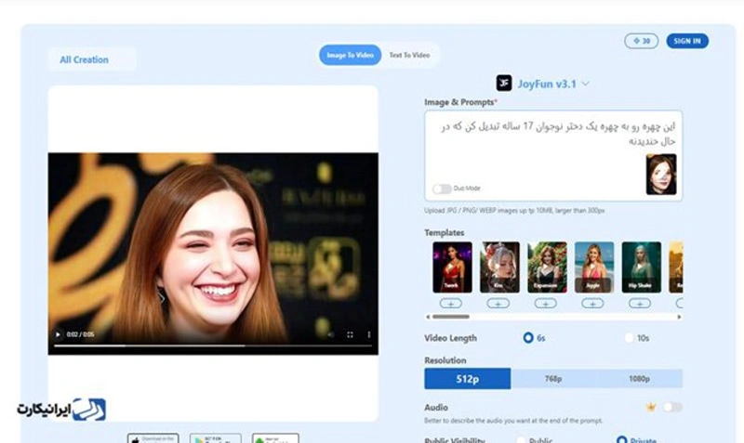Image resolution: width=744 pixels, height=443 pixels.
Task: Preview the Hip Shake template thumbnail
Action: [642, 267]
